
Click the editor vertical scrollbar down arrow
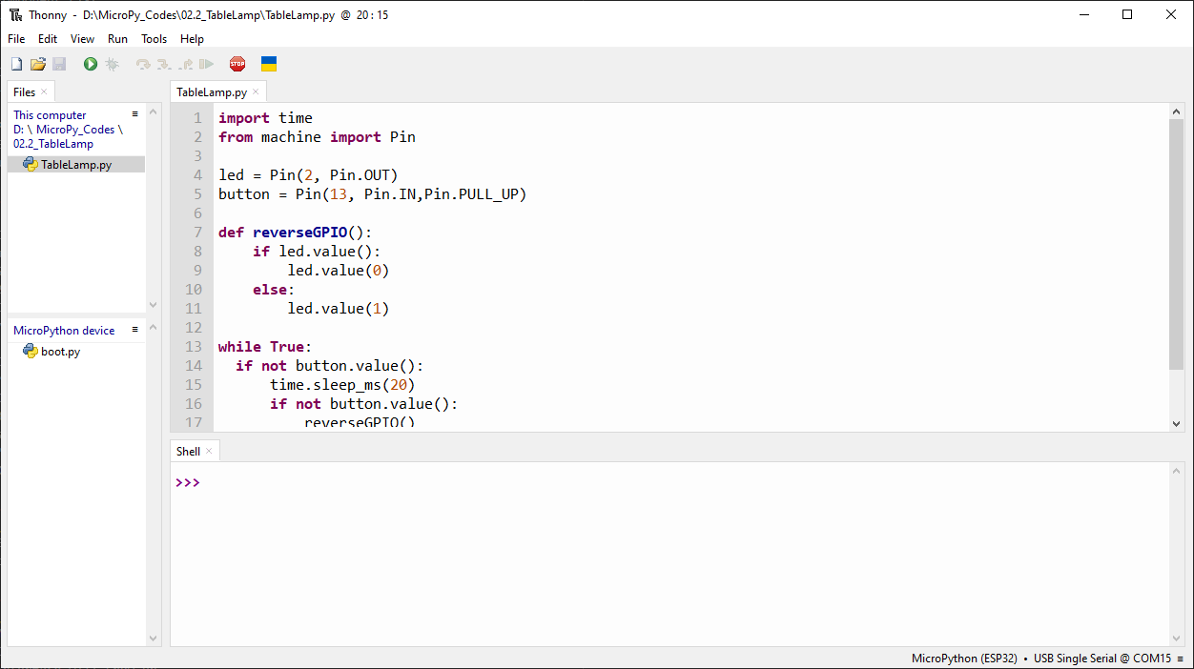(x=1176, y=423)
